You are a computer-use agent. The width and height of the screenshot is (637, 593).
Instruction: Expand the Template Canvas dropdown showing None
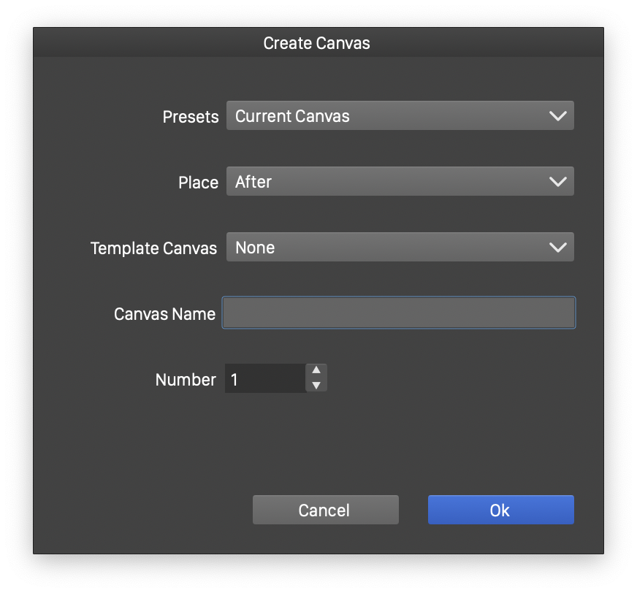tap(387, 248)
